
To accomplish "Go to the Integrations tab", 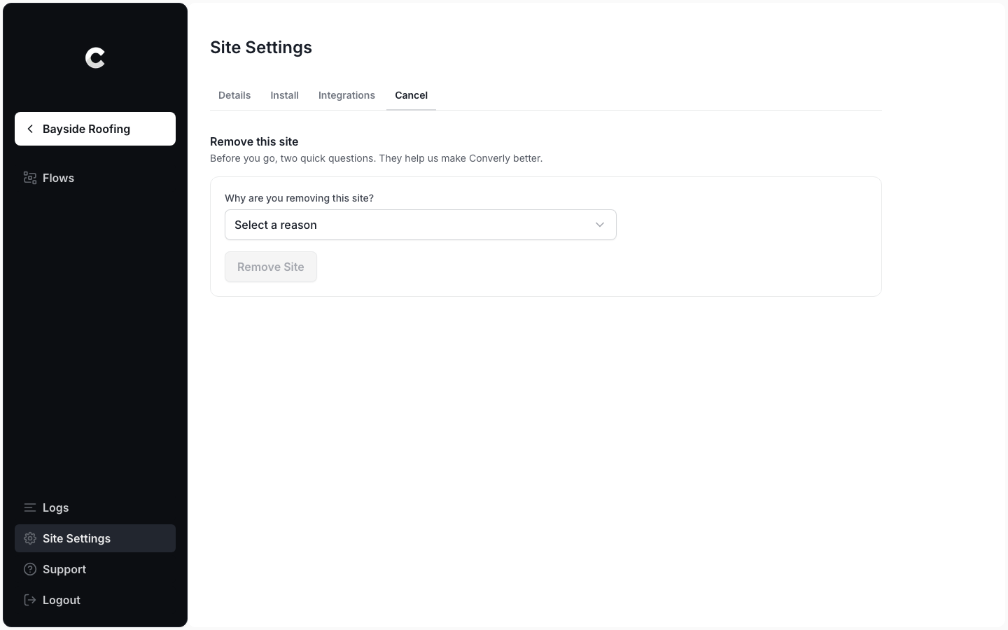I will point(346,95).
